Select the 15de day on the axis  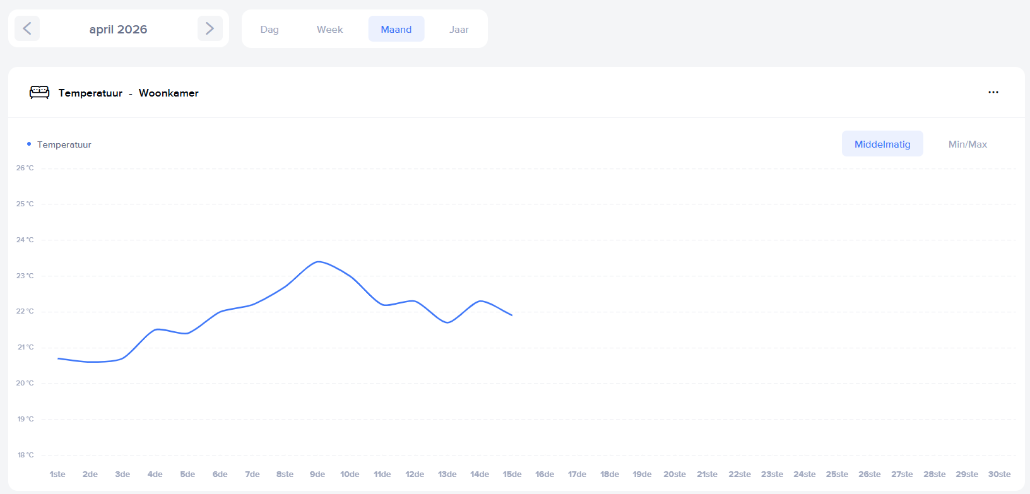point(512,474)
